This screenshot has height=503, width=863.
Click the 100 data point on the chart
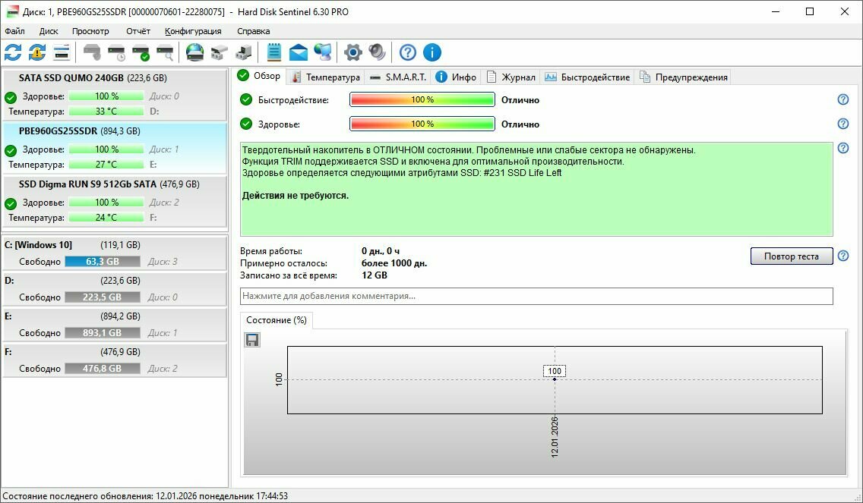coord(555,379)
